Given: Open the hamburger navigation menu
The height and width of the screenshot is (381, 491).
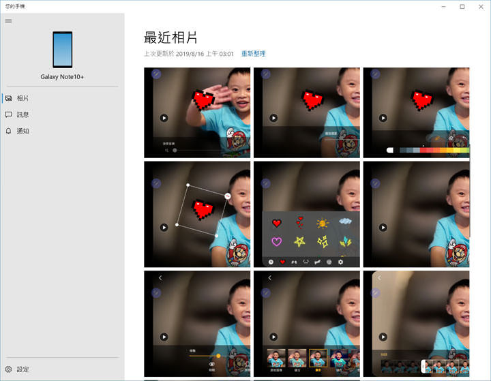Looking at the screenshot, I should 8,21.
